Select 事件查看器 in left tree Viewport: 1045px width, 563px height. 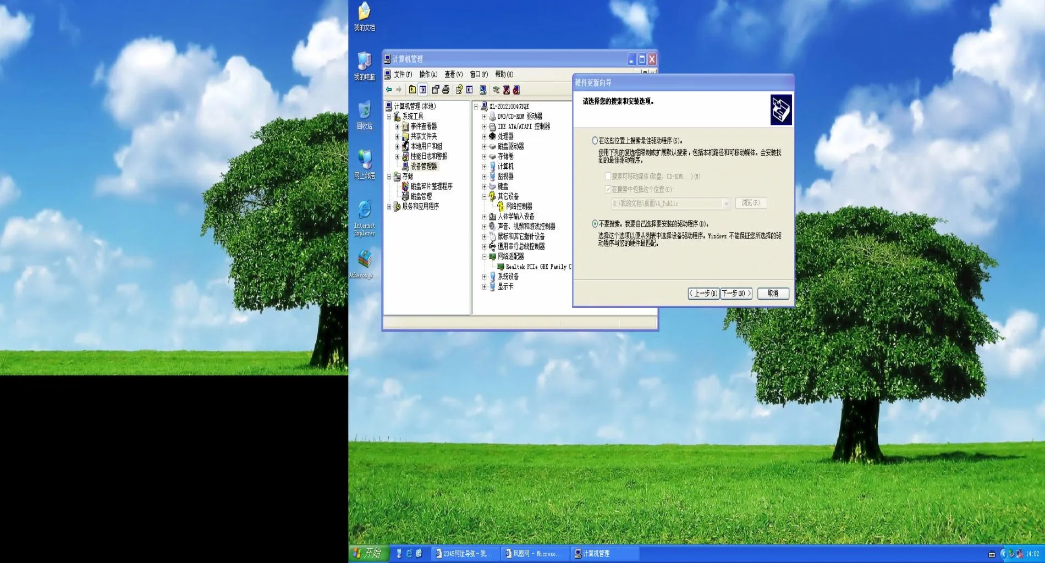pos(424,126)
